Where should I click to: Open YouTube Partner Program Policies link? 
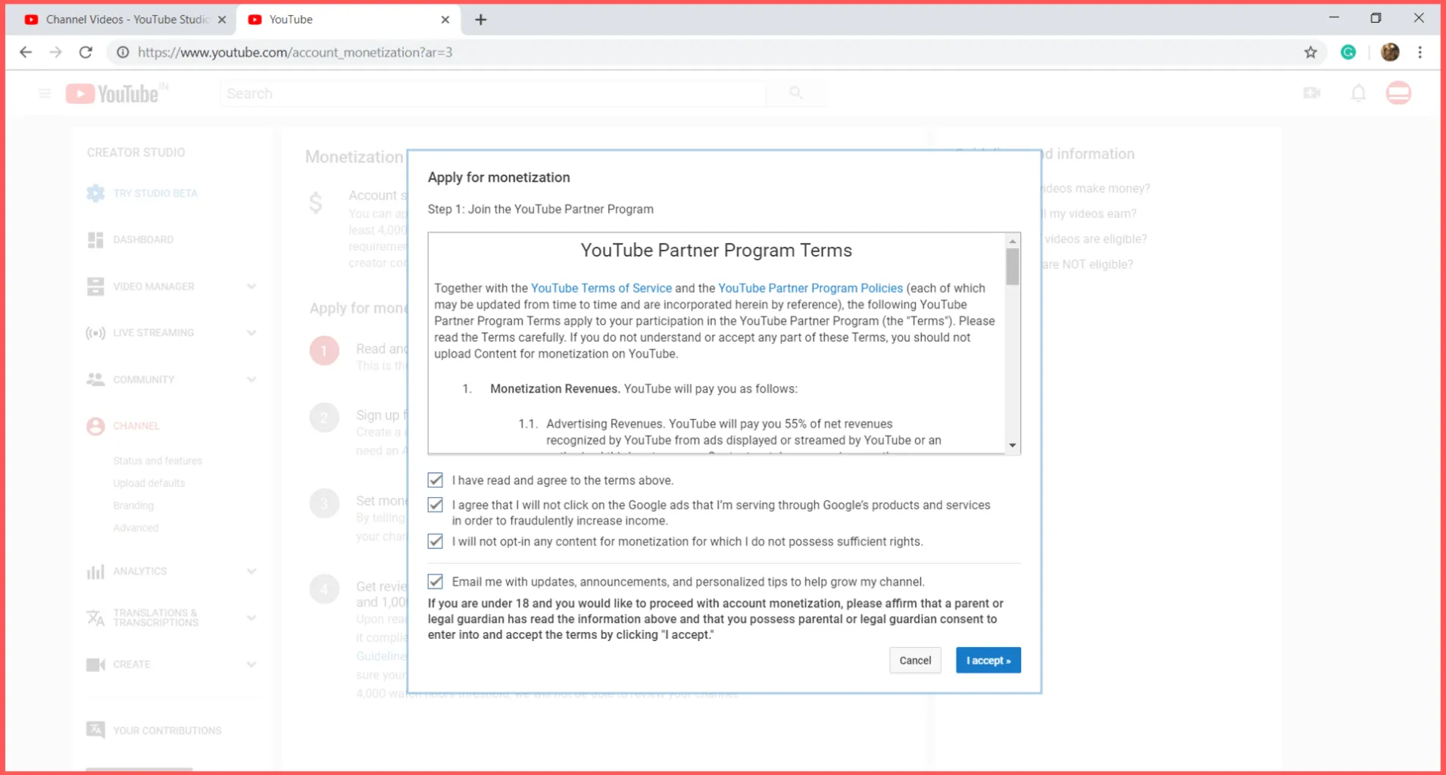(x=810, y=288)
